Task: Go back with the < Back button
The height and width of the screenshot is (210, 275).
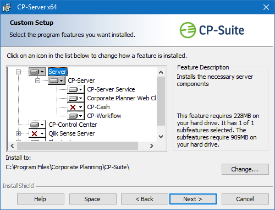Action: [x=145, y=199]
